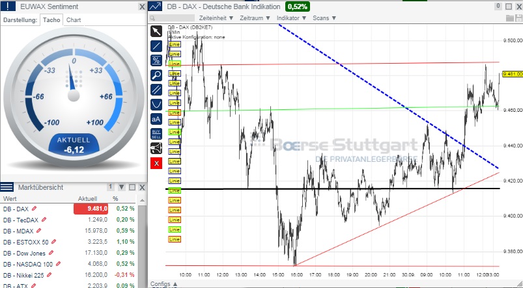Image resolution: width=523 pixels, height=288 pixels.
Task: Open the Indikator dropdown
Action: pyautogui.click(x=292, y=18)
